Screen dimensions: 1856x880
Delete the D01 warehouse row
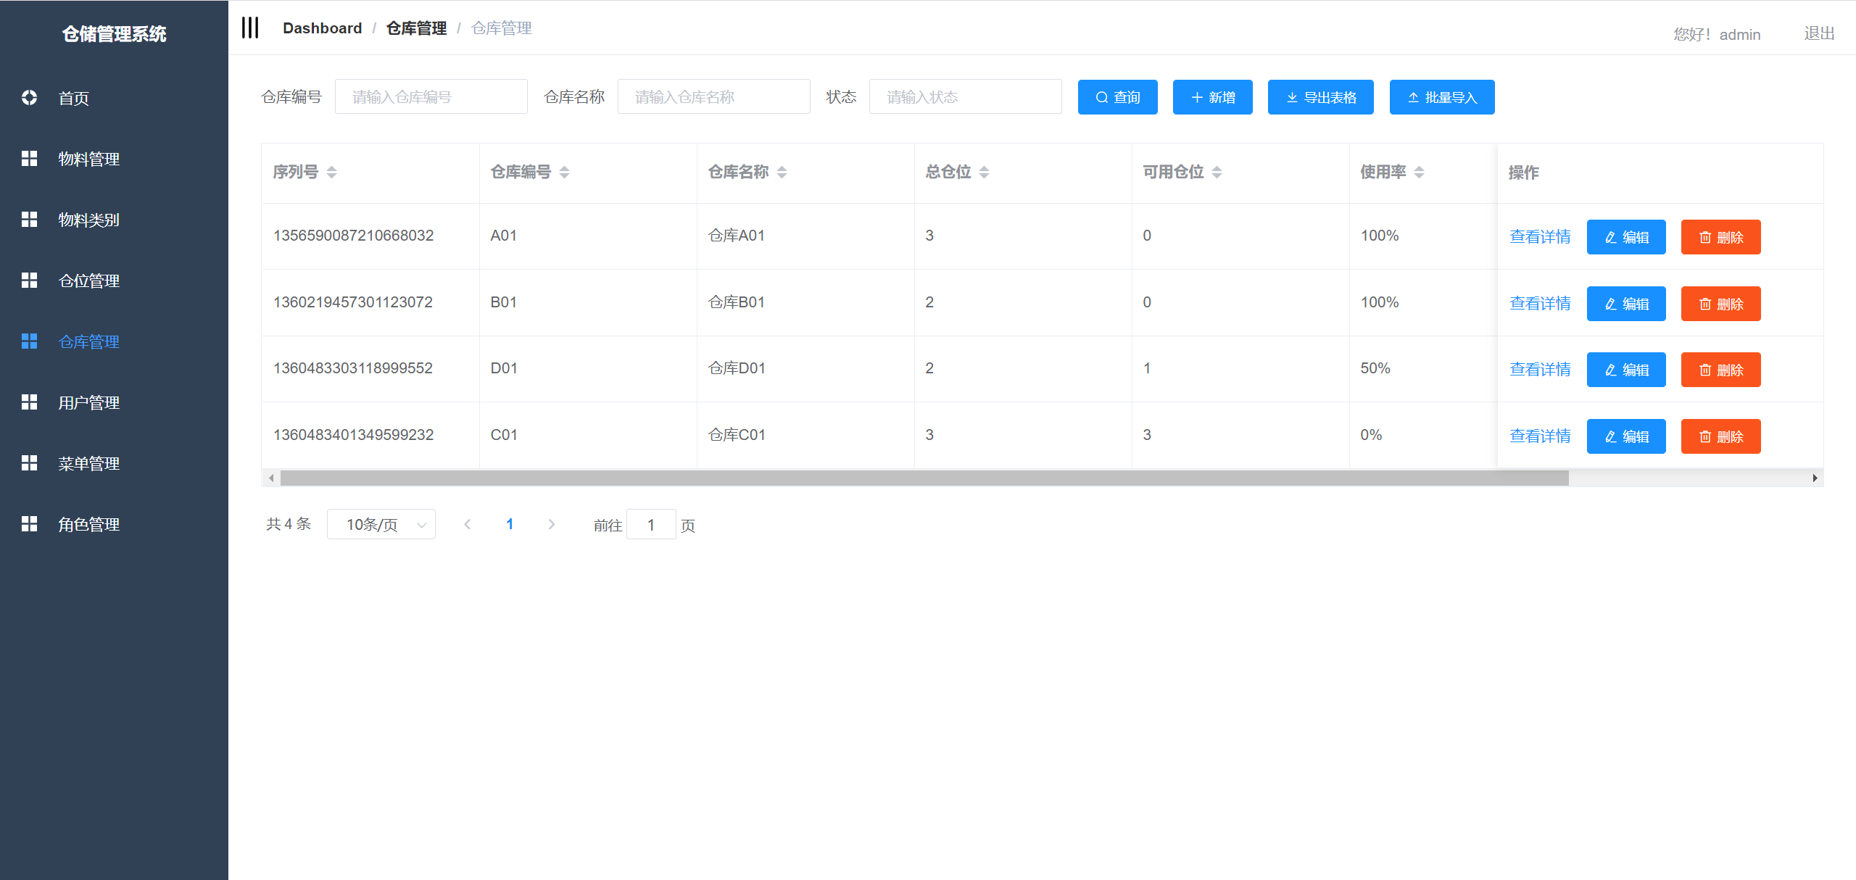coord(1720,370)
